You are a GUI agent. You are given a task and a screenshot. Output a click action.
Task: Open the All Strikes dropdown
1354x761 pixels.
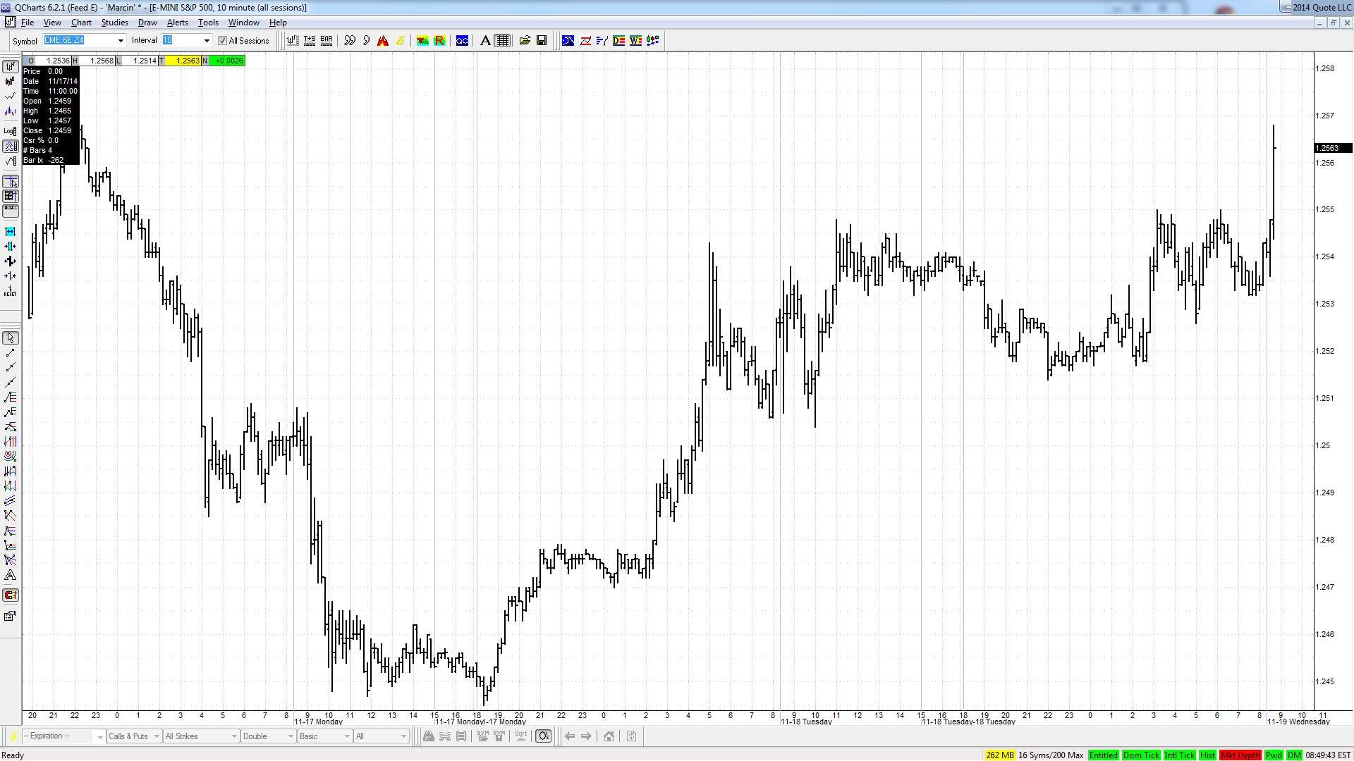202,736
